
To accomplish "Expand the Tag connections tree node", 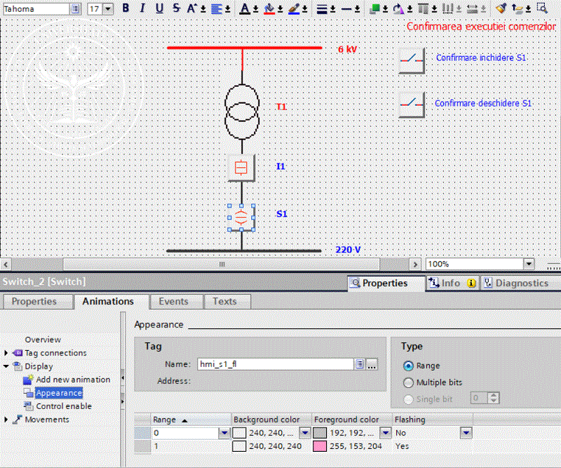I will point(7,353).
